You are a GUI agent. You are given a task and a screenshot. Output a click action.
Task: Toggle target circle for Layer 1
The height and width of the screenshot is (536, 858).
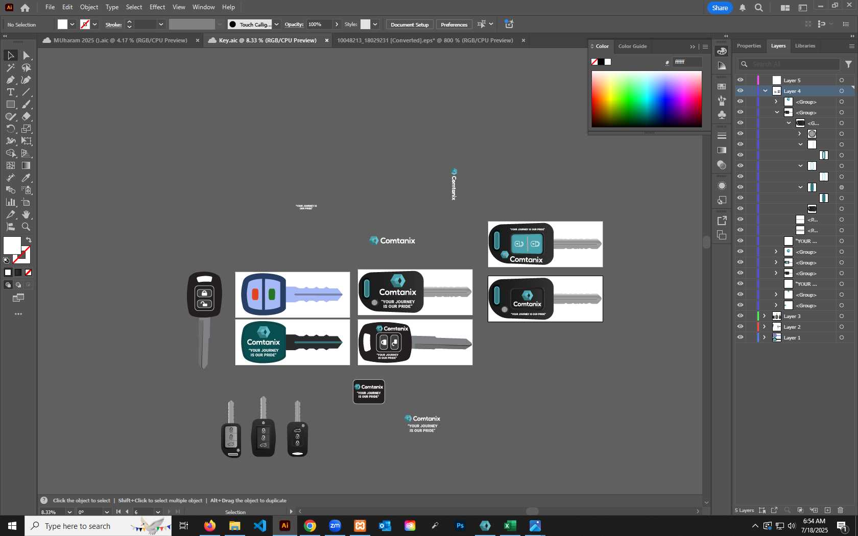pyautogui.click(x=841, y=337)
